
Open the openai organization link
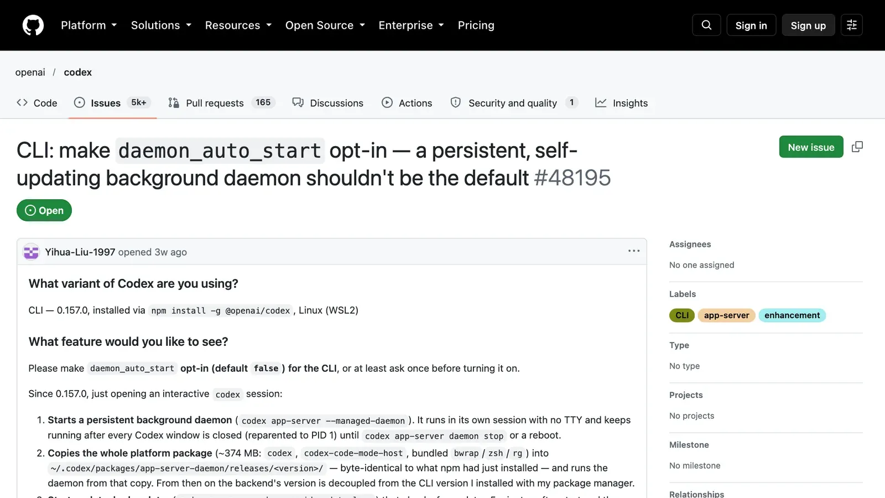pyautogui.click(x=30, y=72)
